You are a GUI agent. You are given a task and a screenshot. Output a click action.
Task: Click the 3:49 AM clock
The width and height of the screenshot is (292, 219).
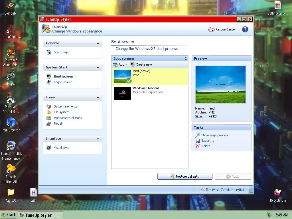click(x=281, y=215)
